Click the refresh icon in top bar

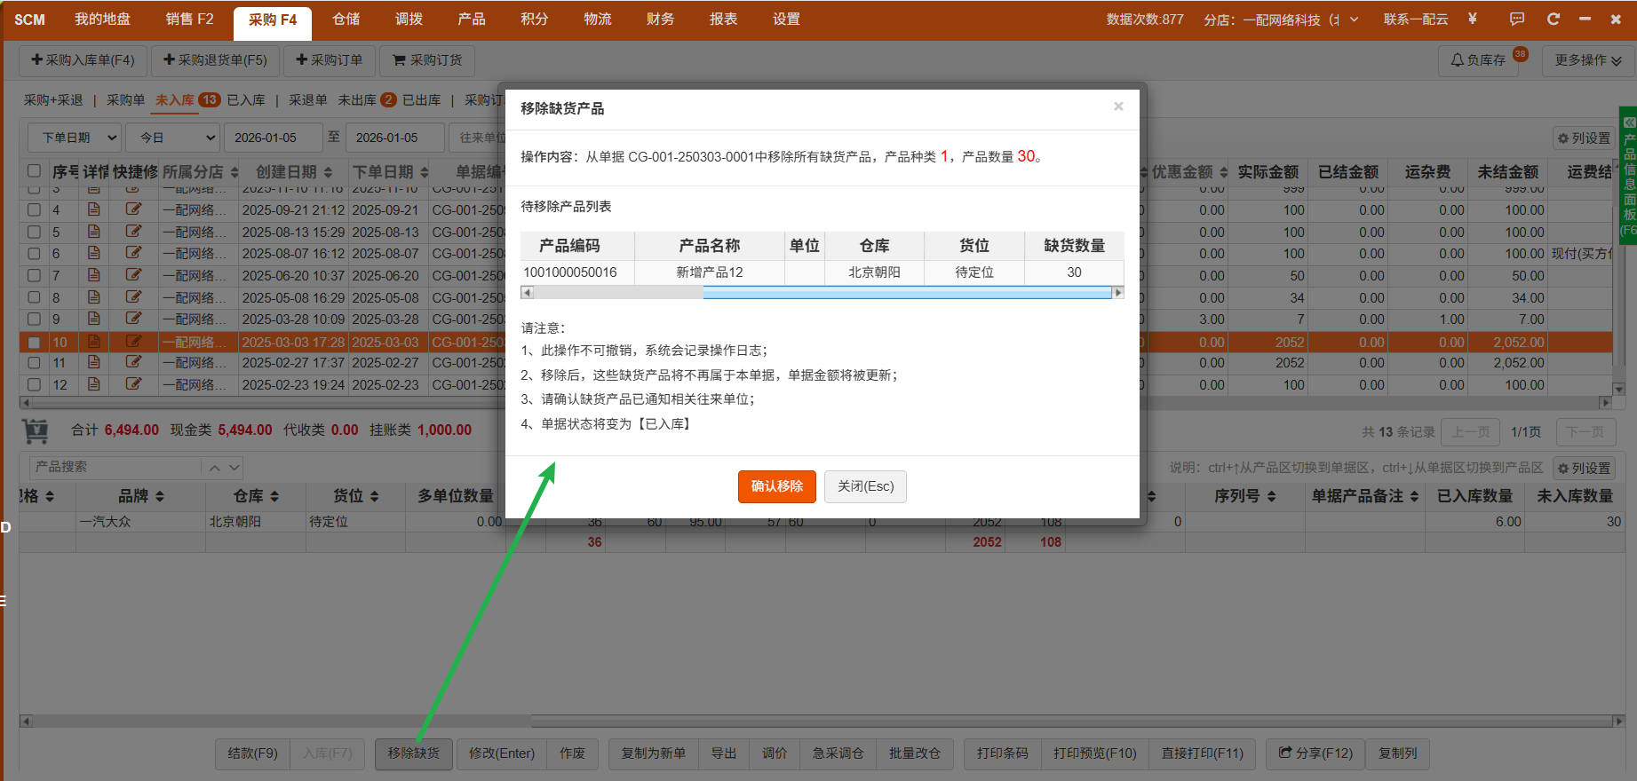[1553, 19]
